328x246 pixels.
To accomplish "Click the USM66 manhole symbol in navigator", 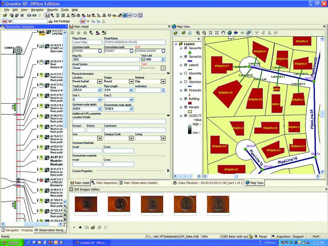I will (x=18, y=50).
